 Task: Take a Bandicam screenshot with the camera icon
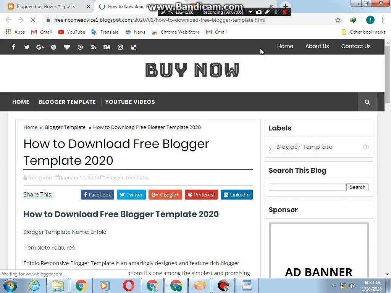tap(259, 12)
